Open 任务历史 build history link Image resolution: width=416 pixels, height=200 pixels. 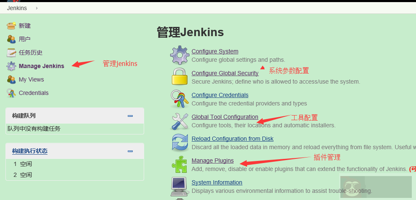coord(31,53)
